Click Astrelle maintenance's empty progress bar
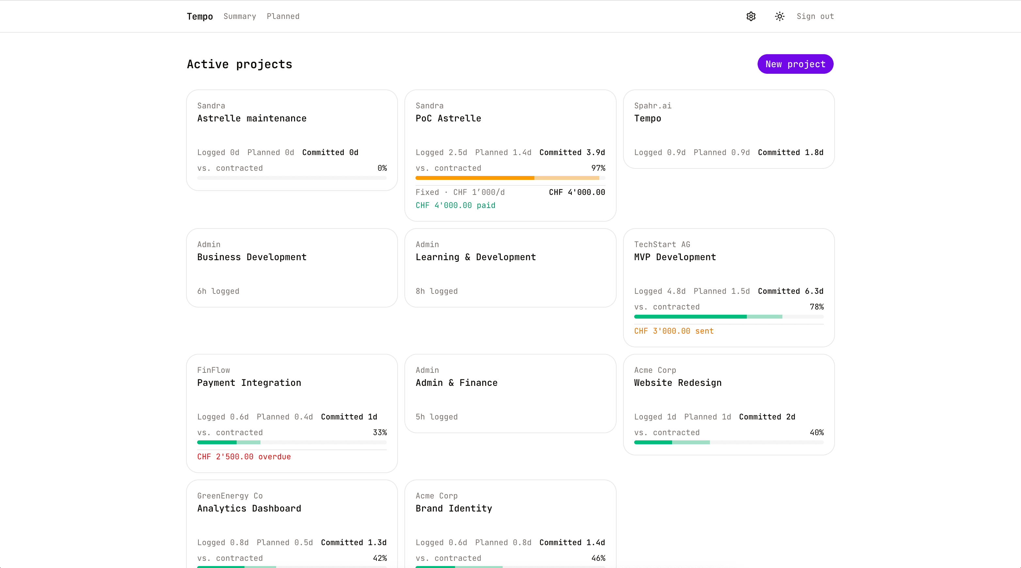The image size is (1021, 568). pyautogui.click(x=292, y=178)
